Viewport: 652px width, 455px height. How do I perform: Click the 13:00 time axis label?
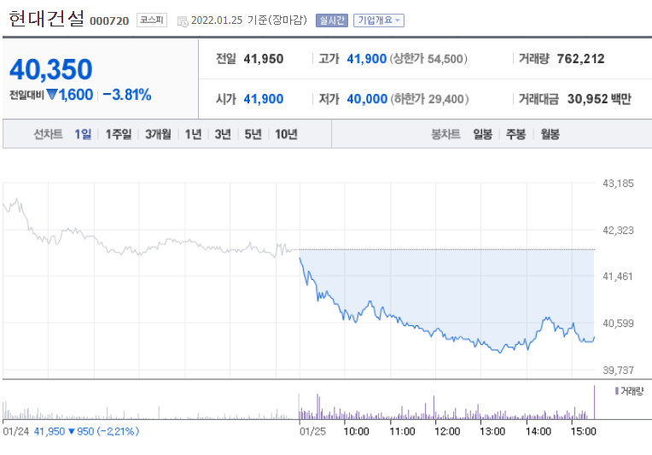point(492,431)
